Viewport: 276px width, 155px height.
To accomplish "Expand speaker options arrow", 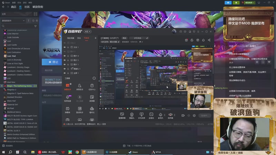I will 175,115.
